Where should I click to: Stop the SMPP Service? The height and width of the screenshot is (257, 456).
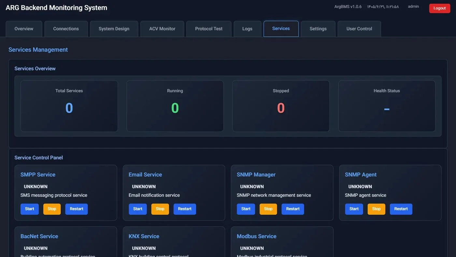[x=52, y=209]
